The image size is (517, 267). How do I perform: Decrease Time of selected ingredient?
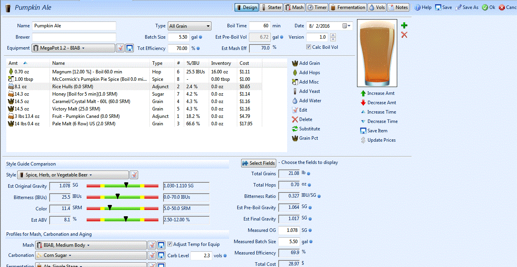click(379, 121)
